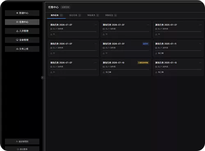205x151 pixels.
Task: Open the bottom-right 2026-07-10 task card
Action: click(178, 67)
